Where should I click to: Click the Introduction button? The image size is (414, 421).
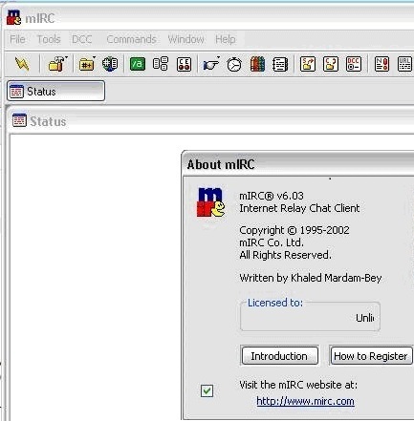point(279,356)
